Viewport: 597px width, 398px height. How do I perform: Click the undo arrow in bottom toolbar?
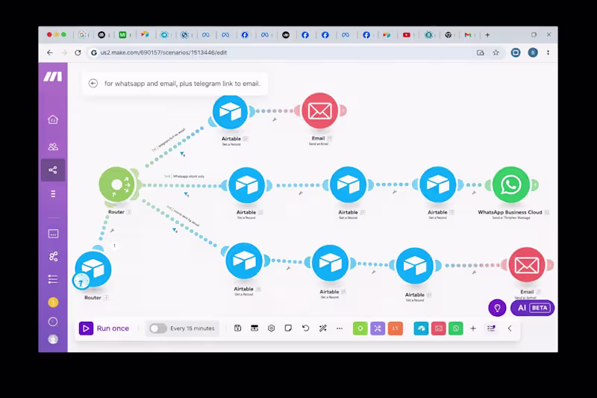pyautogui.click(x=305, y=328)
